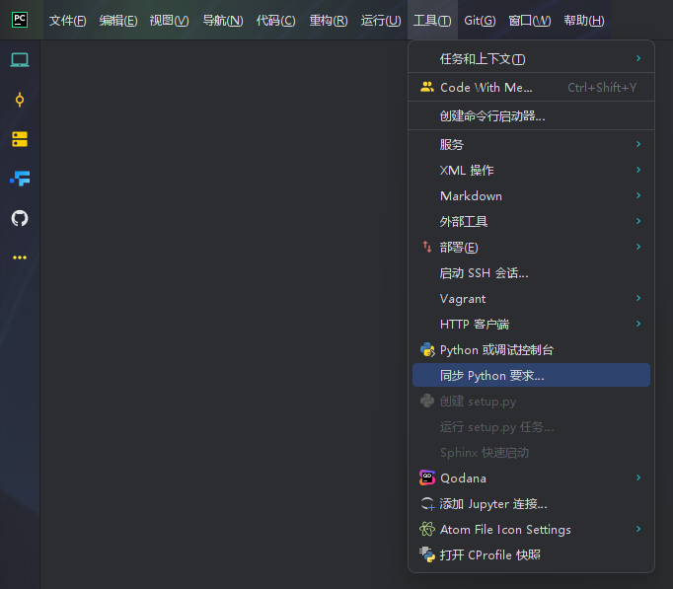Open the Git(G) menu
Viewport: 673px width, 589px height.
pyautogui.click(x=480, y=21)
